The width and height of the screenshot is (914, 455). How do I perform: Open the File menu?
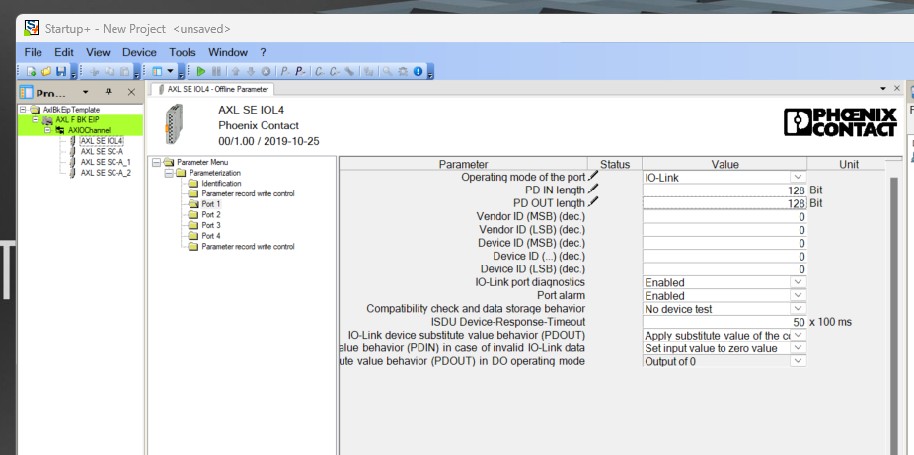click(x=33, y=52)
